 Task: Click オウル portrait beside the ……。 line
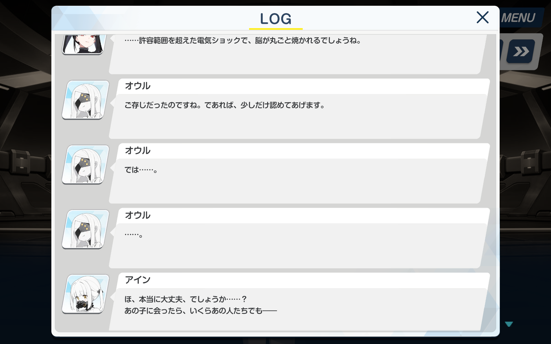point(86,229)
